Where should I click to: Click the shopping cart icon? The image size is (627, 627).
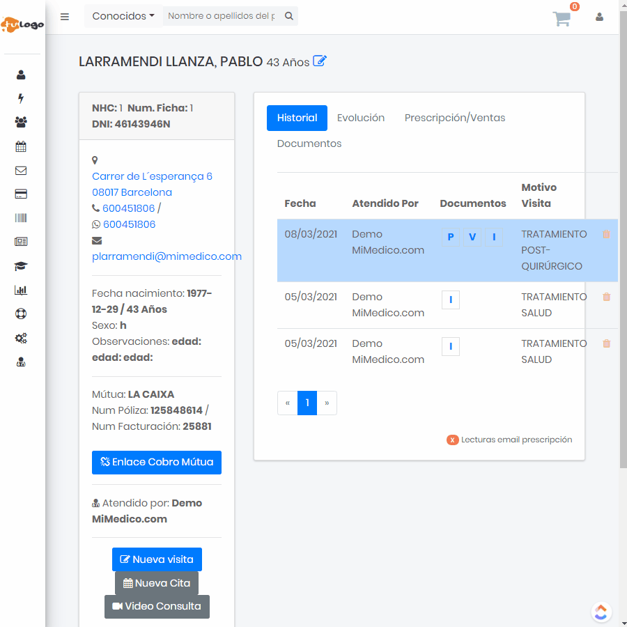pyautogui.click(x=562, y=19)
